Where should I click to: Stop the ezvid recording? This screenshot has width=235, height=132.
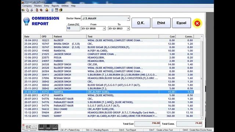(48, 127)
